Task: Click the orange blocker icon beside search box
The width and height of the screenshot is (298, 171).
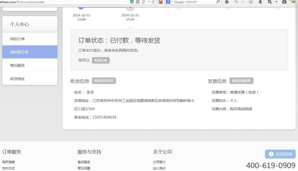Action: 161,2
